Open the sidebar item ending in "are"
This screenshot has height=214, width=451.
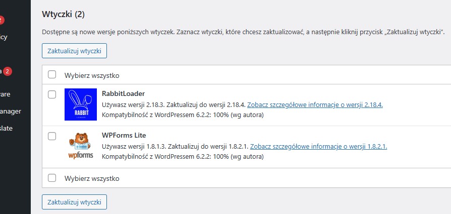tap(5, 94)
